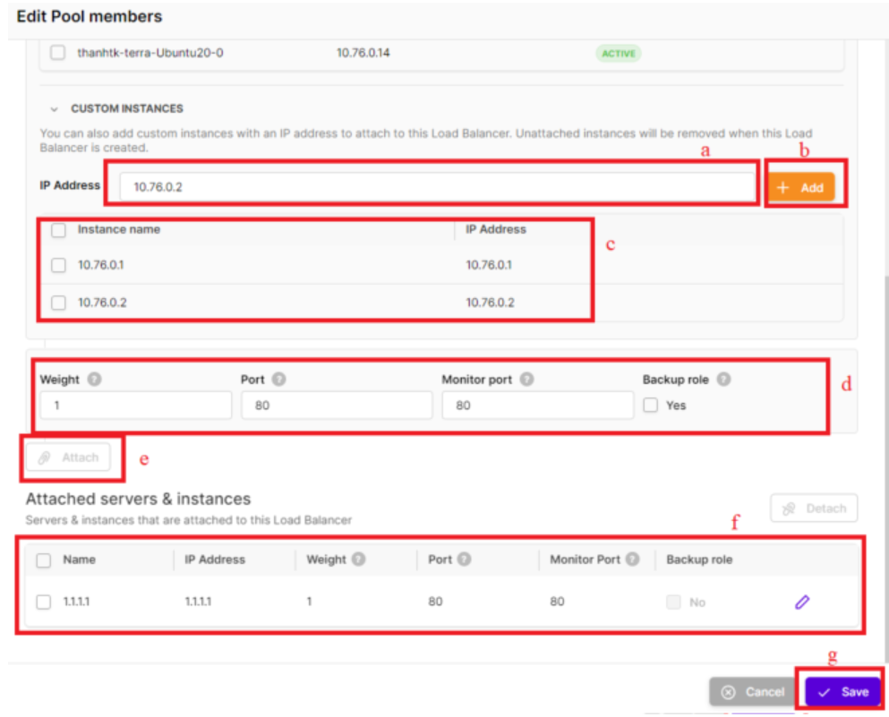Screen dimensions: 889x717
Task: Click the help icon next to Backup role
Action: [723, 380]
